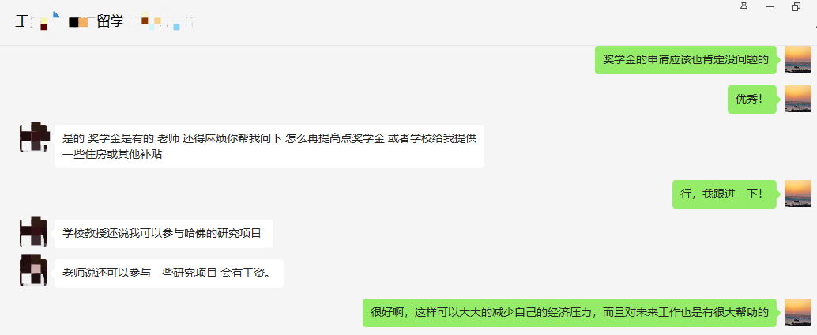This screenshot has height=335, width=817.
Task: Select the green message about 减少自己的经济压力
Action: click(x=570, y=313)
